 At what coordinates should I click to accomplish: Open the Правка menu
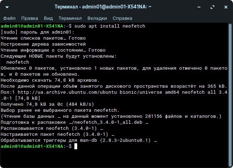(x=29, y=18)
